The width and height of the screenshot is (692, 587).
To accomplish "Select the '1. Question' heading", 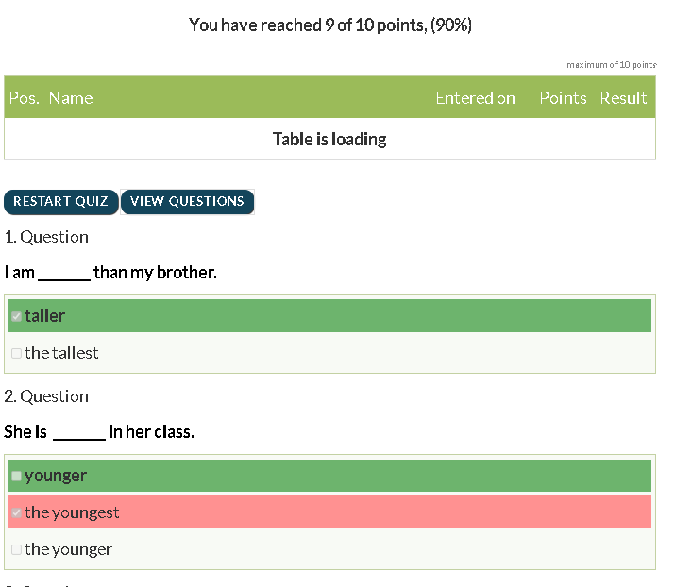I will click(x=46, y=237).
